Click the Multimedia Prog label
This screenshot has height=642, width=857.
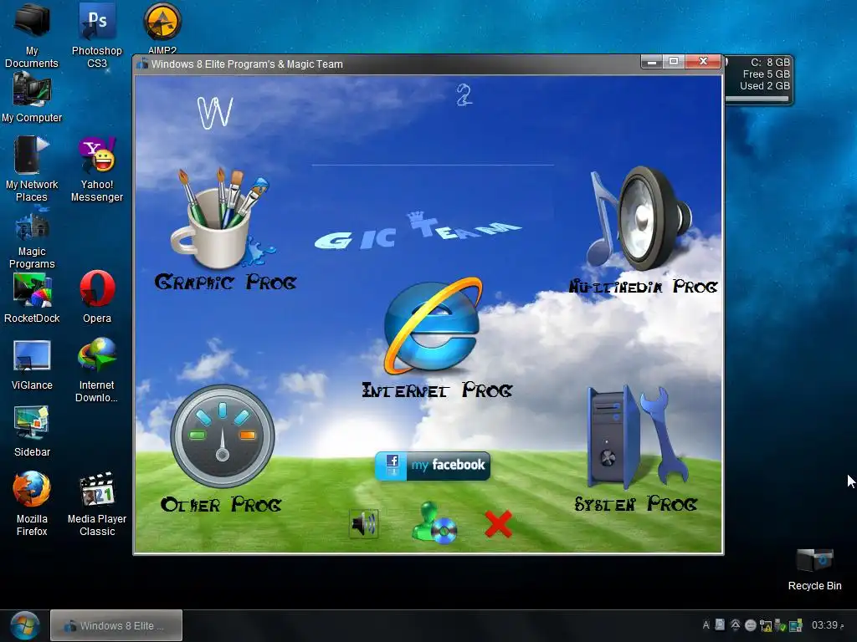click(643, 287)
